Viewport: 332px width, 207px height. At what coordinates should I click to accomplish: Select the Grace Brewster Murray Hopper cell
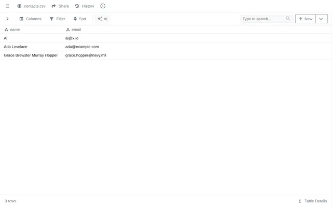tap(31, 55)
